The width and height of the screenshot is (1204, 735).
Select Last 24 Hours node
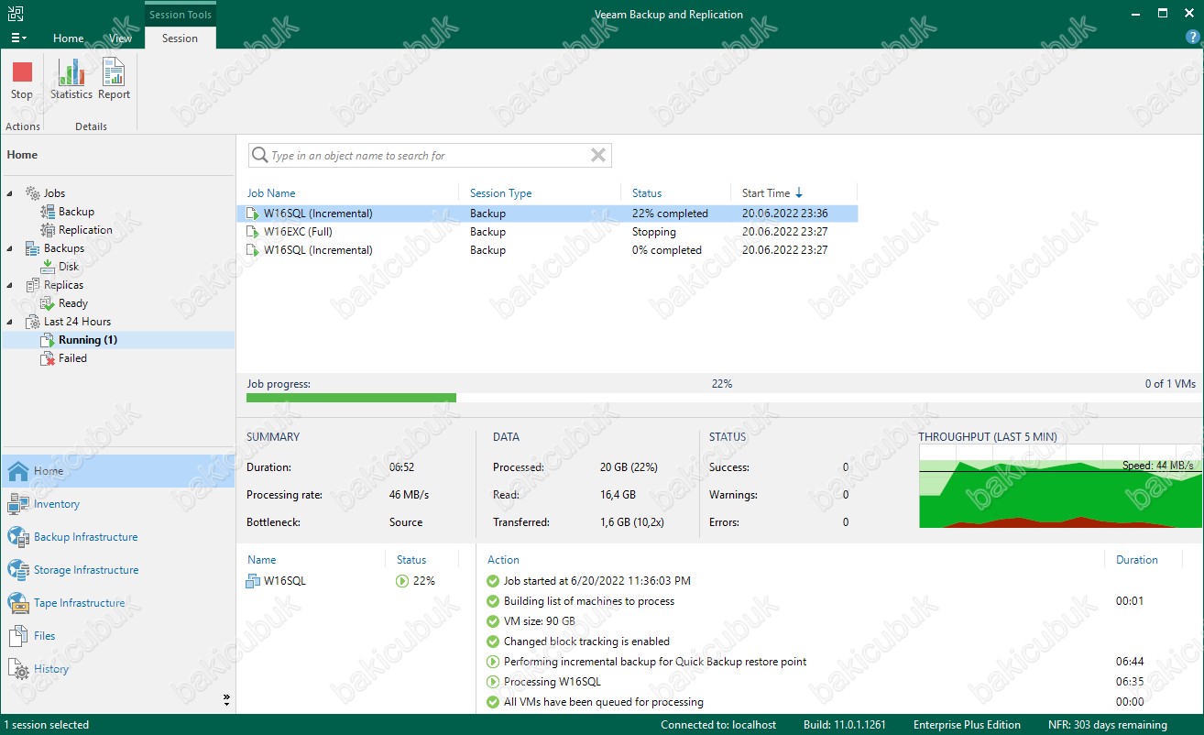coord(77,322)
